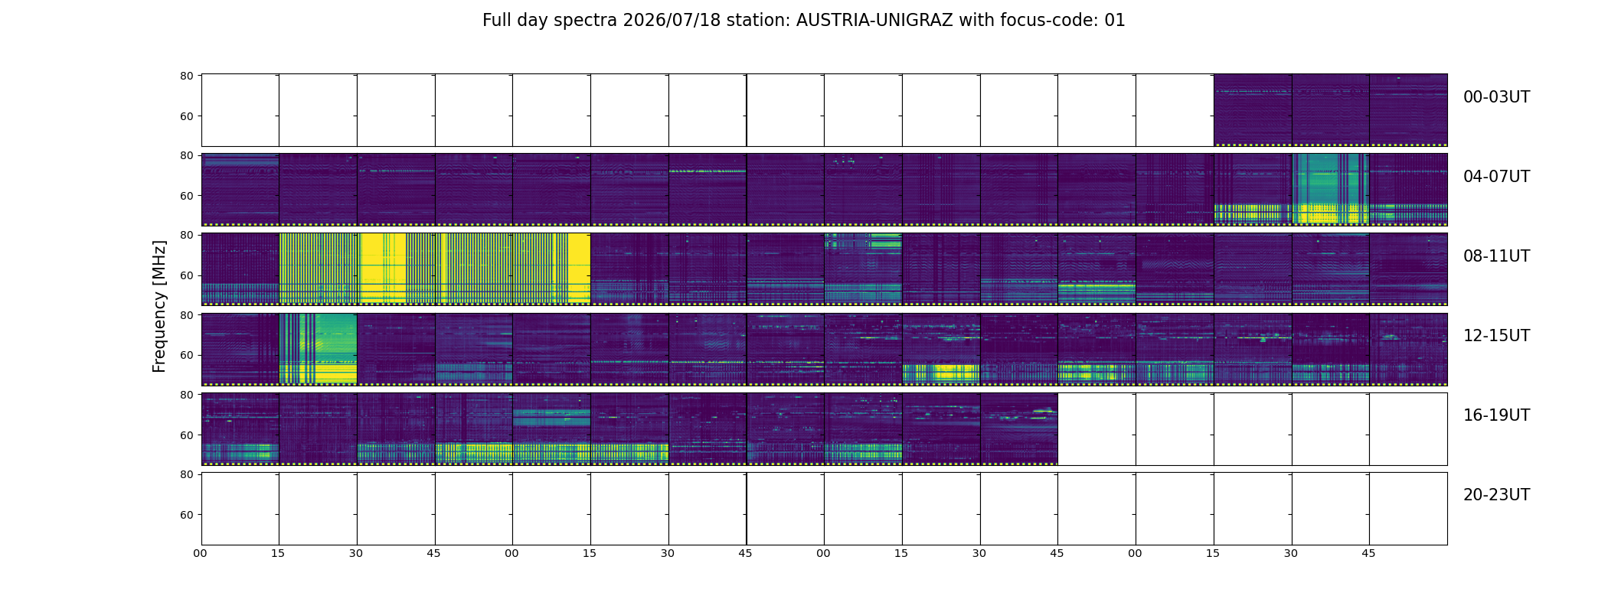
Task: Select the 20-23UT row label
Action: (1496, 495)
